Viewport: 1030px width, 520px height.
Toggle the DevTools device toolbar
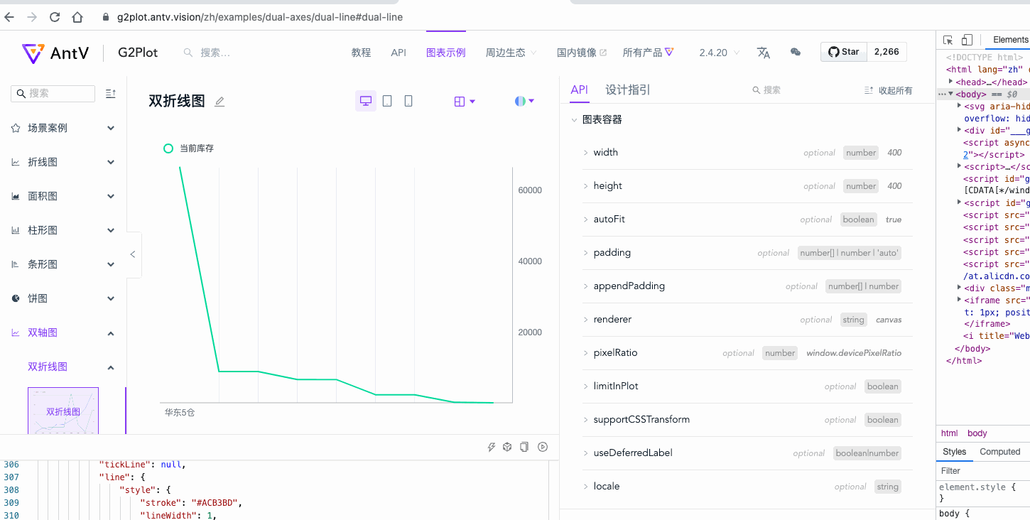pyautogui.click(x=967, y=40)
